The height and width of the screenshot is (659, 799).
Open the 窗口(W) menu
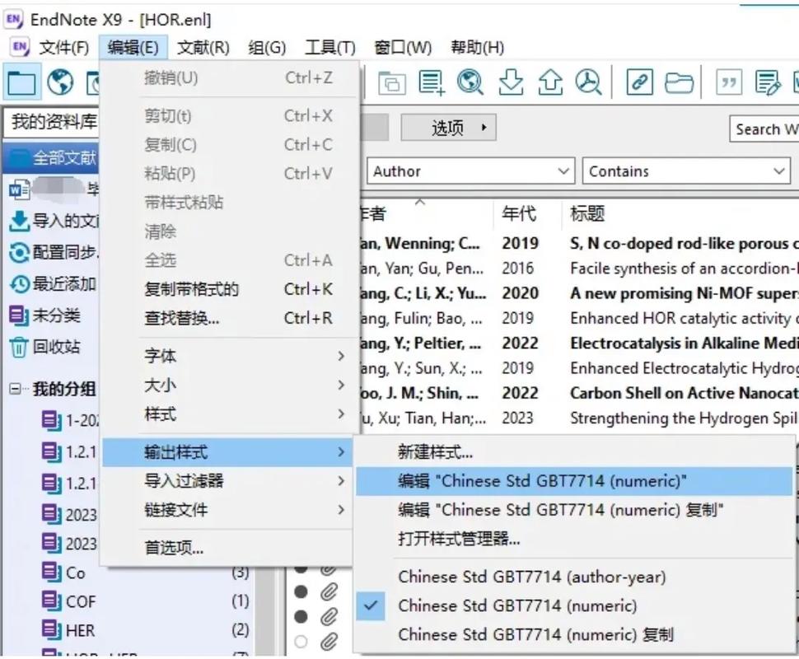pyautogui.click(x=403, y=48)
